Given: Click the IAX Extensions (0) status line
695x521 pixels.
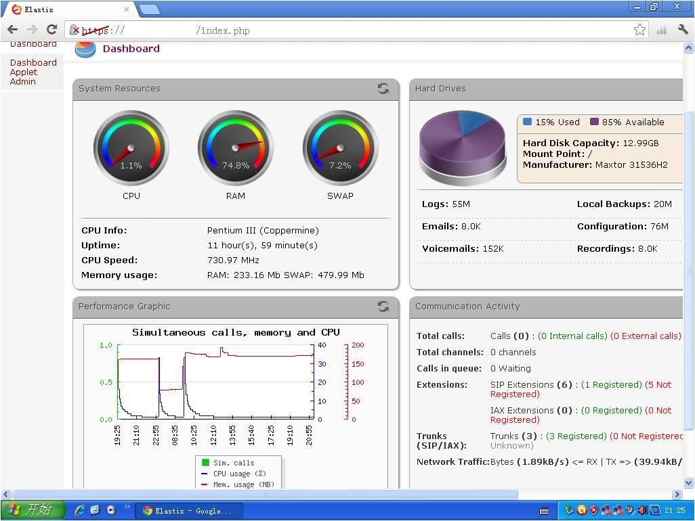Looking at the screenshot, I should point(581,415).
